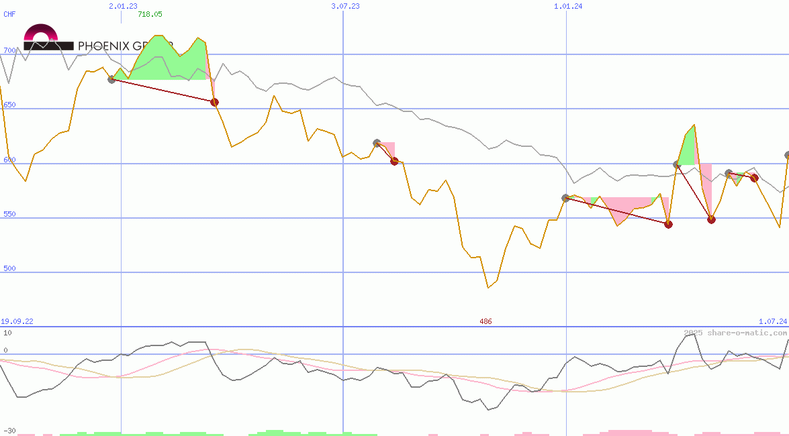Click the green 718.05 high value

(150, 14)
